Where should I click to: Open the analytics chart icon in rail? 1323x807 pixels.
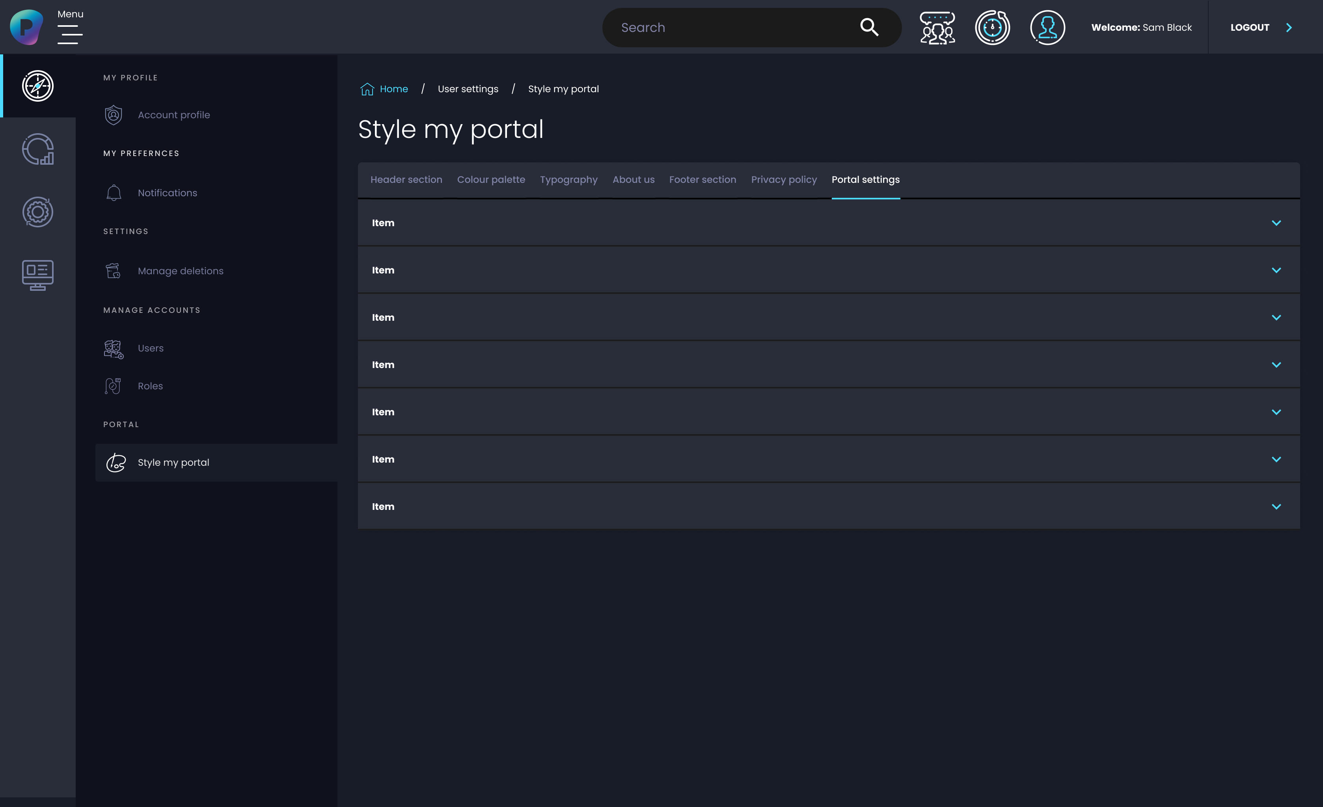[x=37, y=149]
